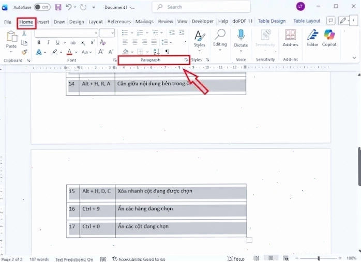Open the Editor proofing tool
Screen dimensions: 361x262
point(312,38)
